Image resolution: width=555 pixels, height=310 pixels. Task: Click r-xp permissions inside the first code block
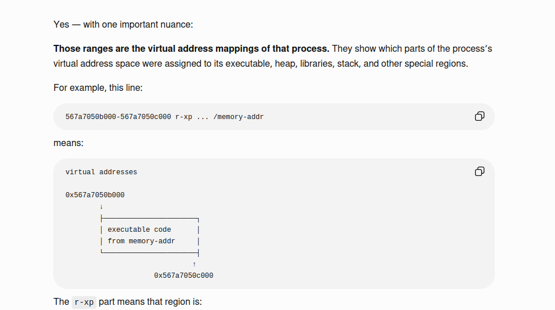184,117
